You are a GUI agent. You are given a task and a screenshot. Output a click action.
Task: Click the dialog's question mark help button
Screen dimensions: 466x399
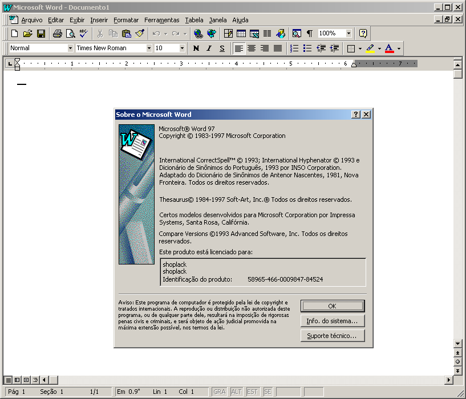coord(356,115)
